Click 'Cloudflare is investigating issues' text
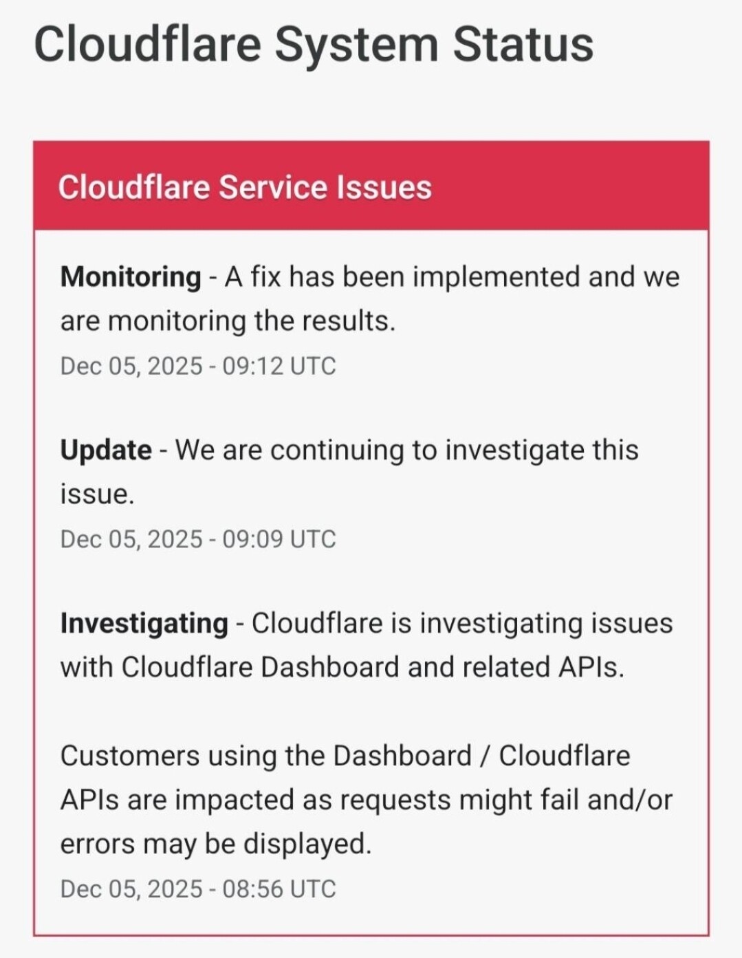The height and width of the screenshot is (958, 742). click(x=462, y=624)
